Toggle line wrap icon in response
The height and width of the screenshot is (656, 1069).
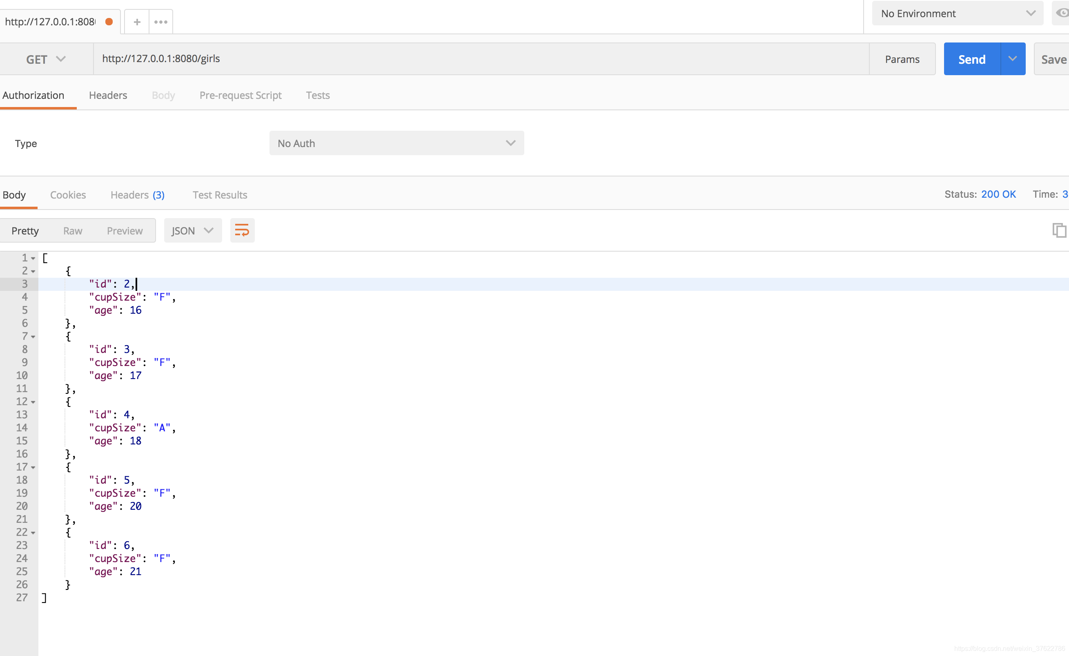(x=242, y=230)
